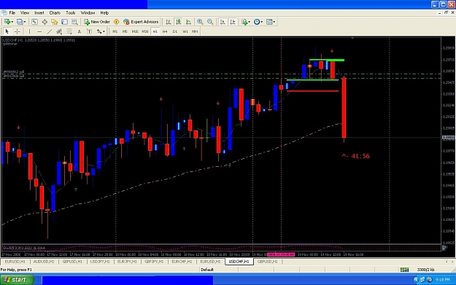Switch timeframe to MN
This screenshot has width=456, height=285.
tap(195, 31)
